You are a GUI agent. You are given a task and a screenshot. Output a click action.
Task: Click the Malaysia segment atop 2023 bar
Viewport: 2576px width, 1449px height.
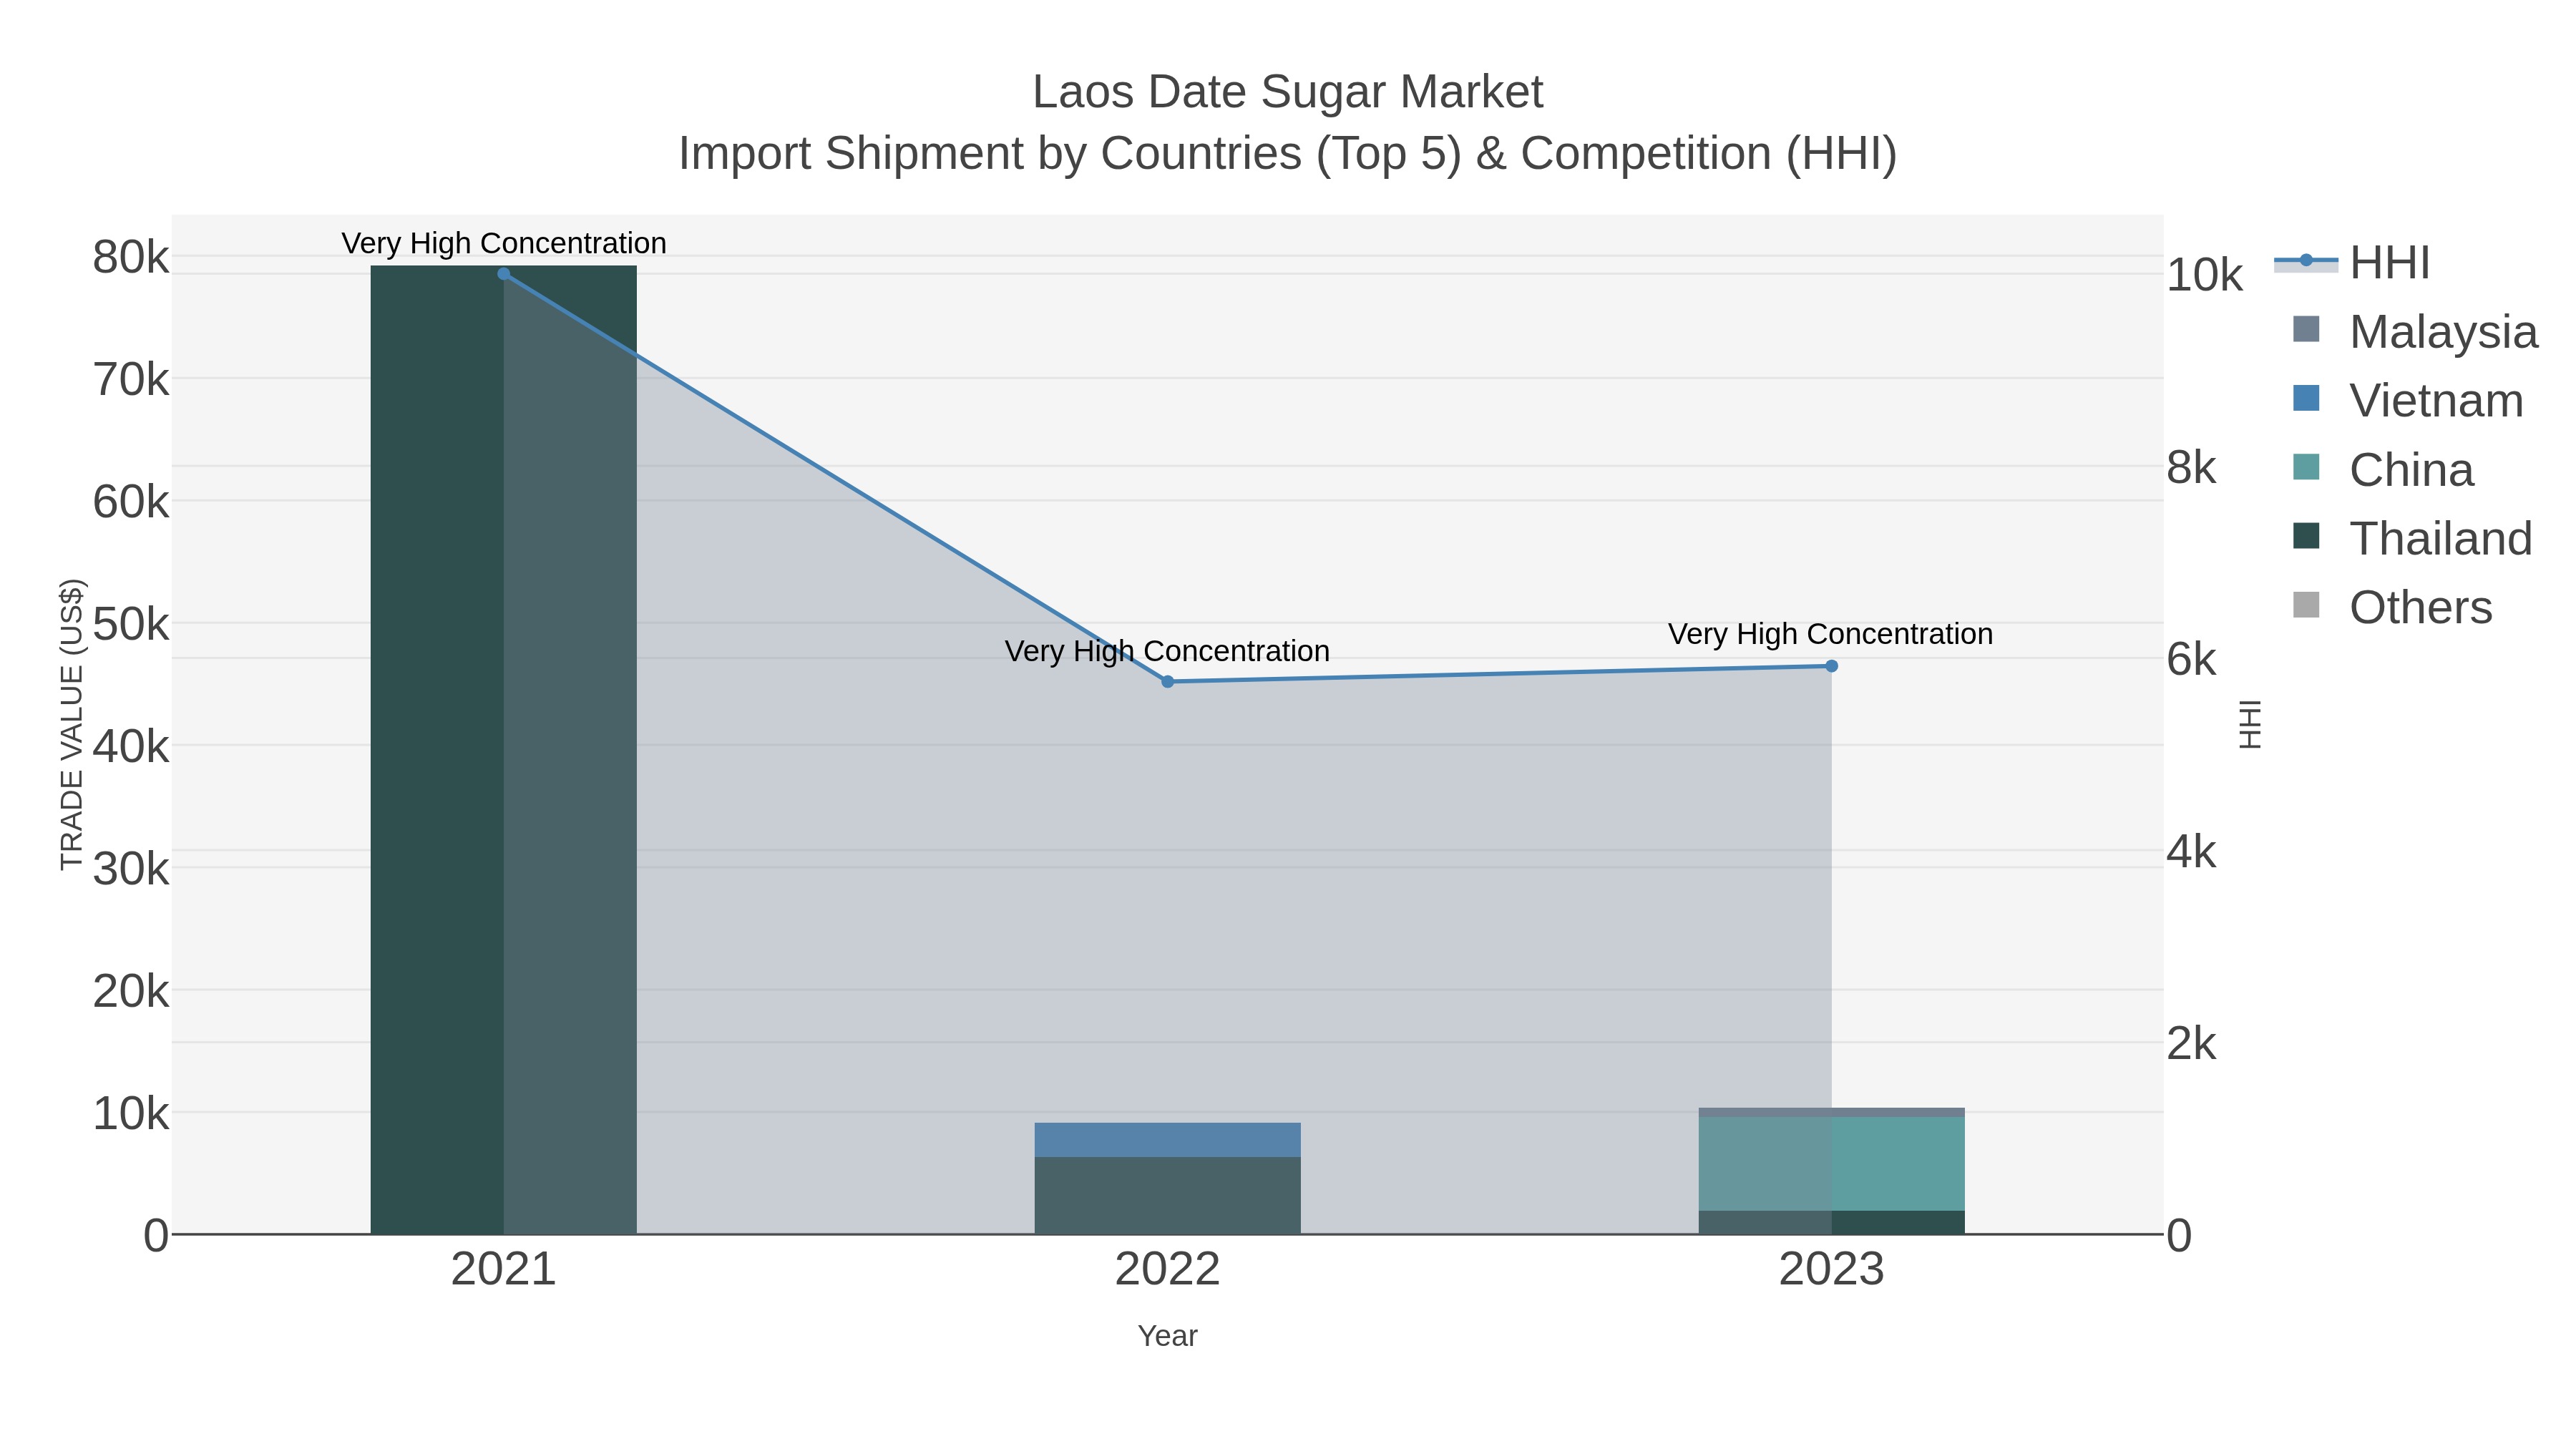pos(1831,1112)
